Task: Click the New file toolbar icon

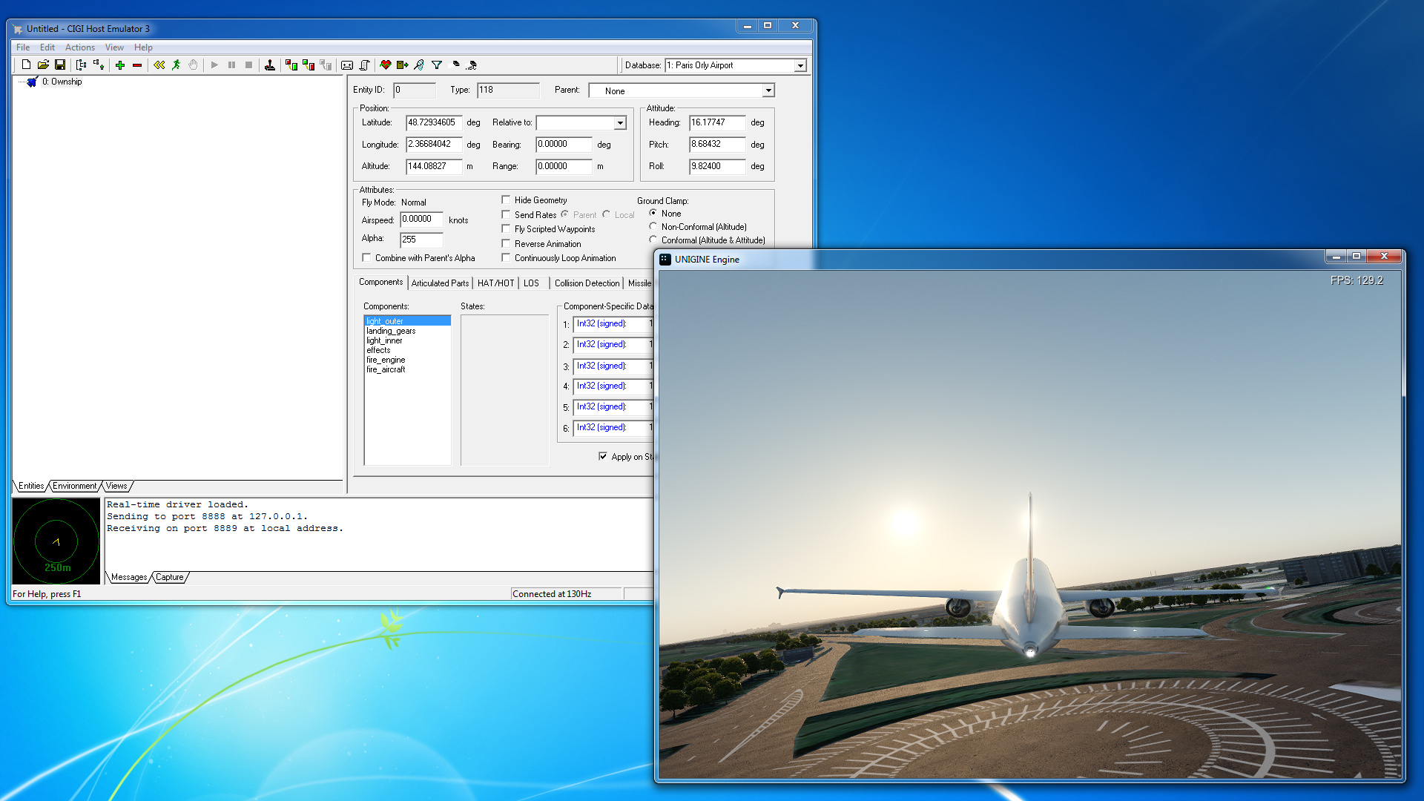Action: pyautogui.click(x=26, y=65)
